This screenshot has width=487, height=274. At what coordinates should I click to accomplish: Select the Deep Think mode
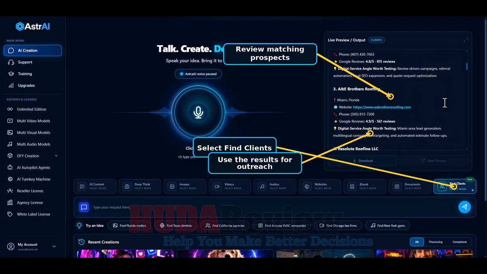click(x=140, y=186)
